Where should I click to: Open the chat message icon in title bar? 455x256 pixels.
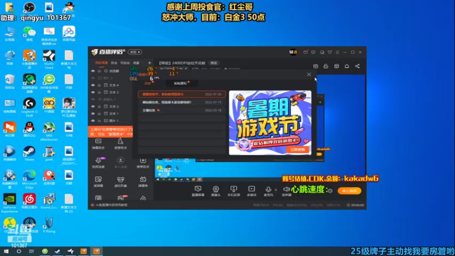tap(313, 52)
